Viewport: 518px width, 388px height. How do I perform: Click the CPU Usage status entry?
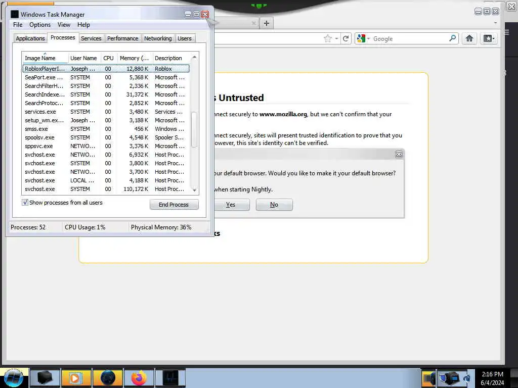85,227
